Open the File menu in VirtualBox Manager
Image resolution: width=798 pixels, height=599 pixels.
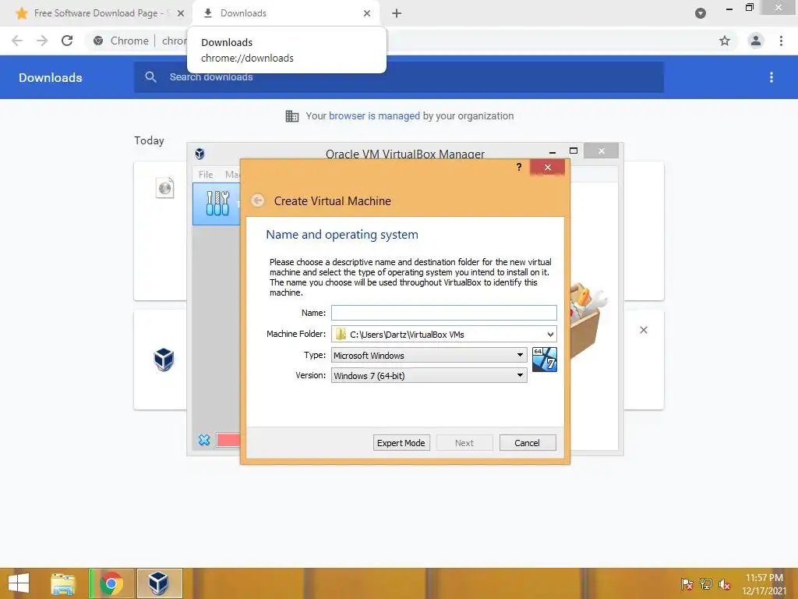(206, 174)
